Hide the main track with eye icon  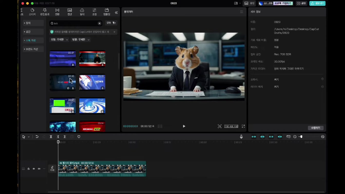[x=34, y=169]
